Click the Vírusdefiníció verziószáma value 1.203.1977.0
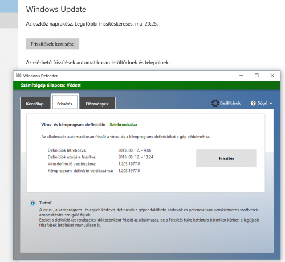Screen dimensions: 285x262 point(129,164)
